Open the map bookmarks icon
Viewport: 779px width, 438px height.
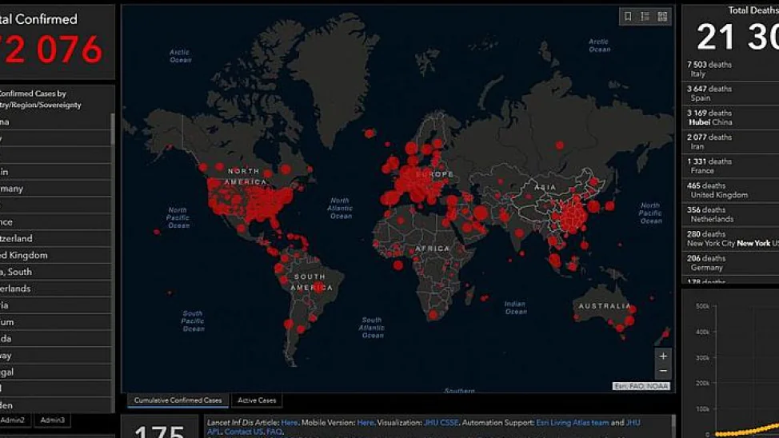(x=628, y=17)
